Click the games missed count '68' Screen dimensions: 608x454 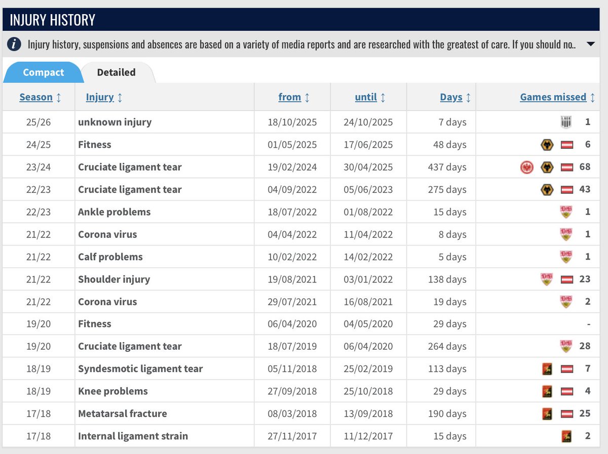[x=585, y=167]
